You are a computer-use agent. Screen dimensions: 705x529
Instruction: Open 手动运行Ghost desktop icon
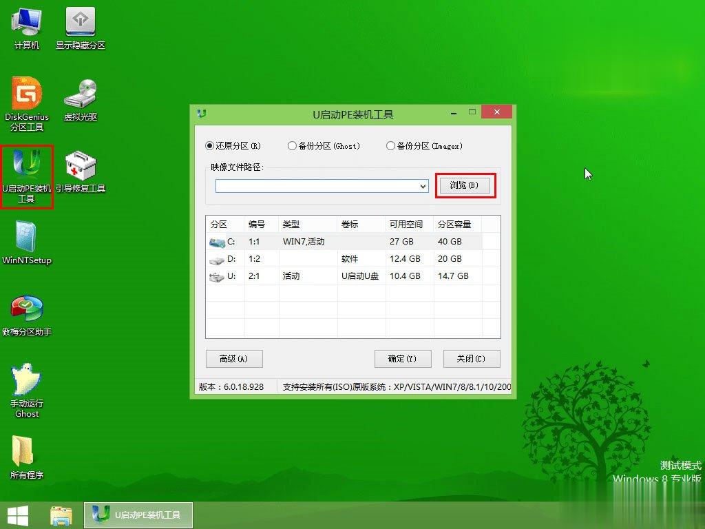27,391
